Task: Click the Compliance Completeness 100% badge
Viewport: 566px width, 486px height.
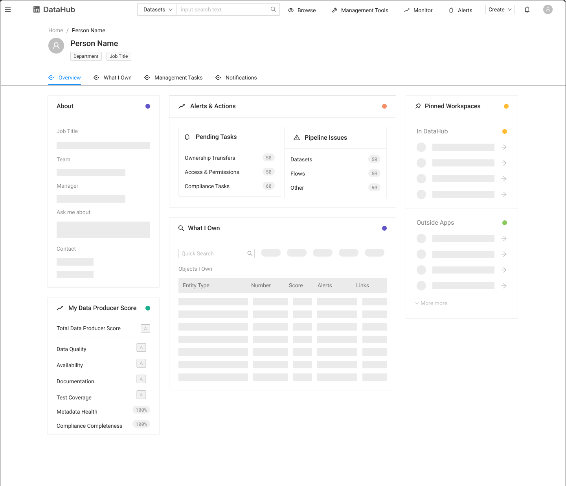Action: coord(141,424)
